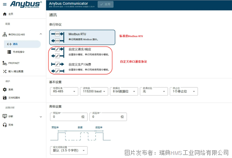Click the 通讯 page heading

(53, 15)
